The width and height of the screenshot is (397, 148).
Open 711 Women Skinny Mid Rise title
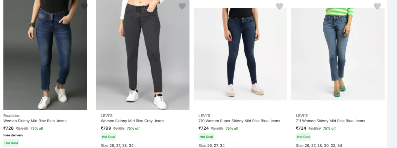tap(330, 121)
